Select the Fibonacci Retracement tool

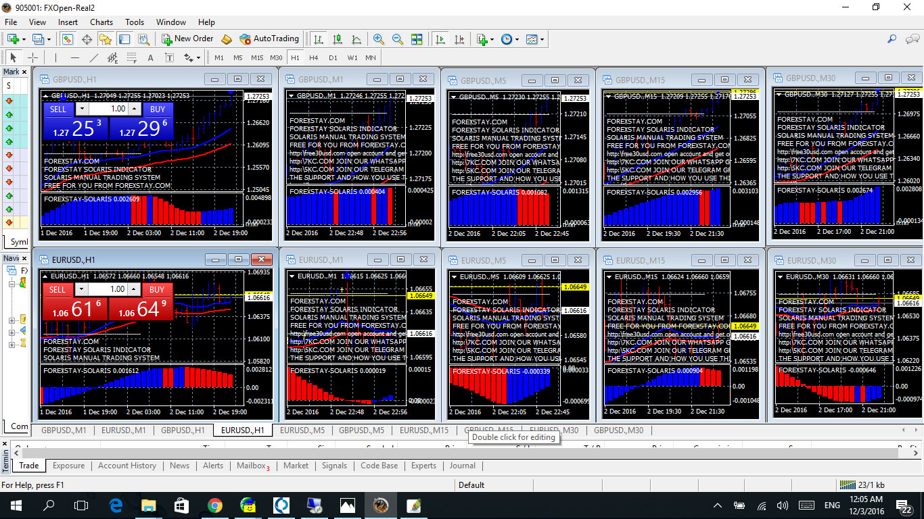point(132,57)
